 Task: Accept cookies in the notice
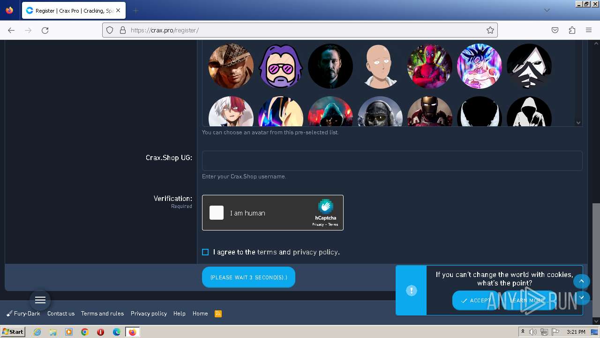(476, 300)
